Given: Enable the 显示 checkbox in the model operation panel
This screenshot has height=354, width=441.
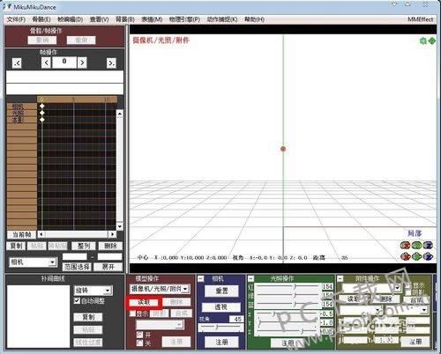Looking at the screenshot, I should pos(132,313).
